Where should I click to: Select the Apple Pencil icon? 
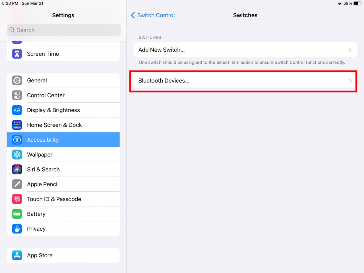(x=17, y=184)
